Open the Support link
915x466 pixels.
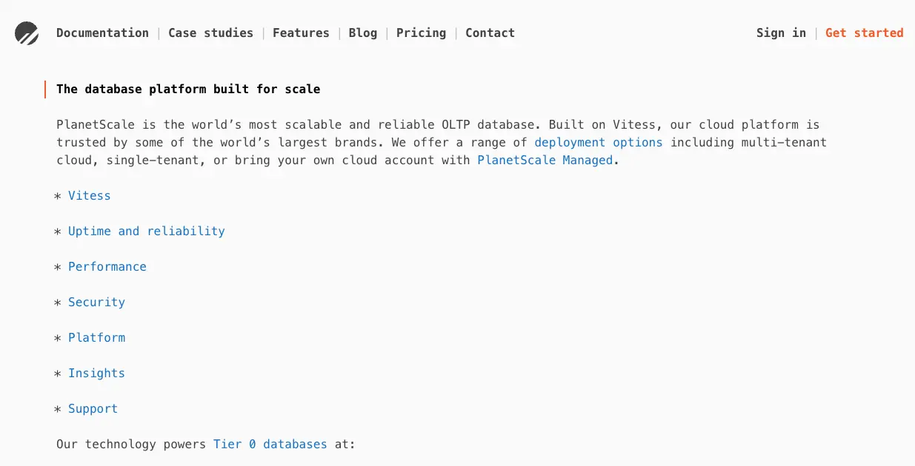(93, 408)
